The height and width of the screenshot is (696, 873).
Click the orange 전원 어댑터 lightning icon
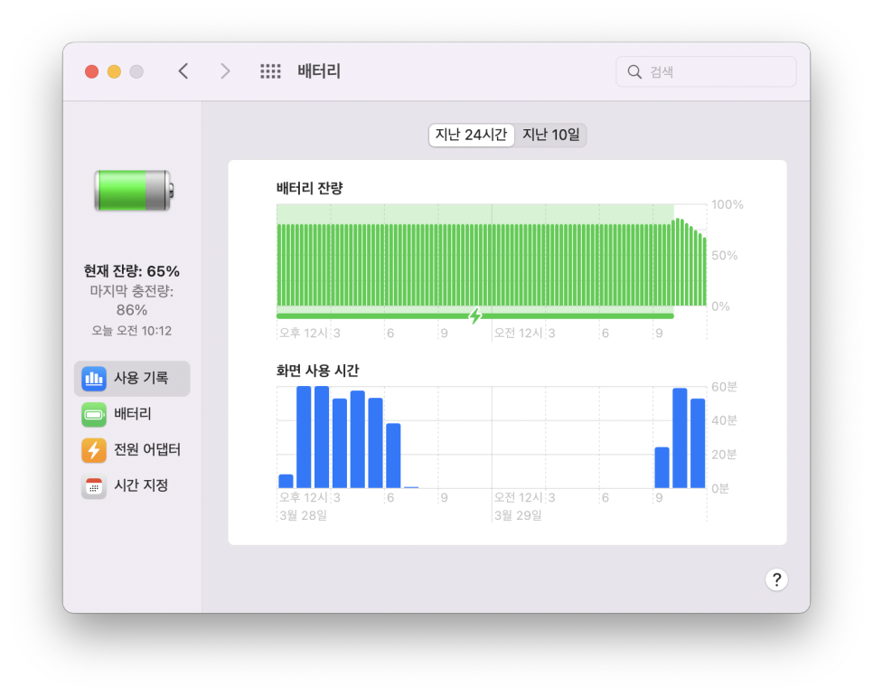(94, 450)
